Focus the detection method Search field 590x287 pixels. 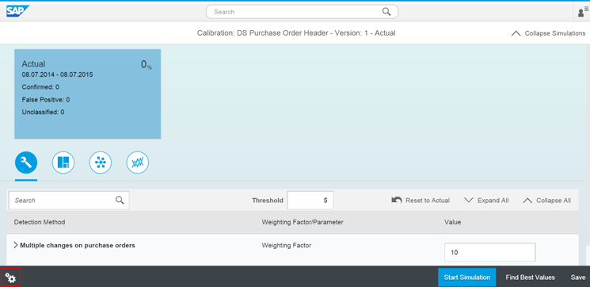(69, 201)
